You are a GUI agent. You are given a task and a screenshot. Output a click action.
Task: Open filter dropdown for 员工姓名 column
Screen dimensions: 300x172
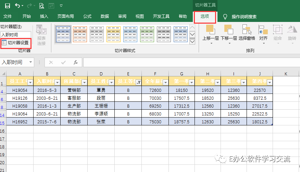111,83
